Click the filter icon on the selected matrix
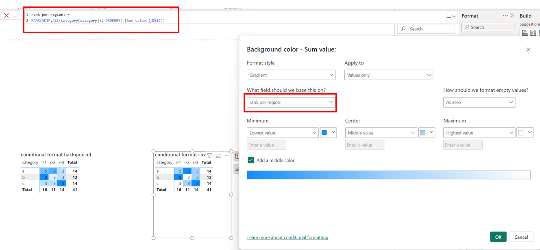Image resolution: width=540 pixels, height=250 pixels. coord(209,155)
